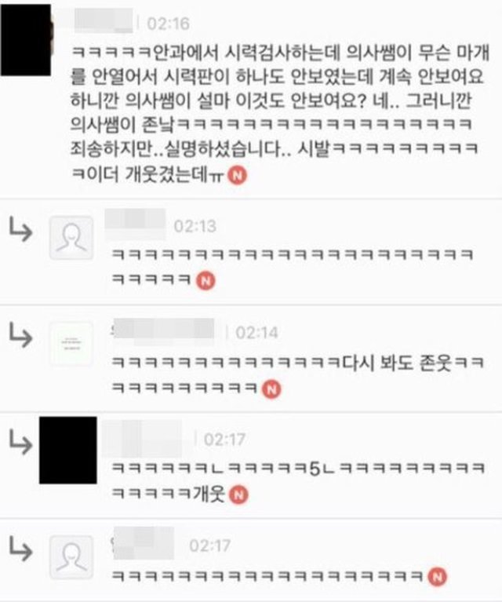Click the reply arrow on the bottom comment

(20, 549)
